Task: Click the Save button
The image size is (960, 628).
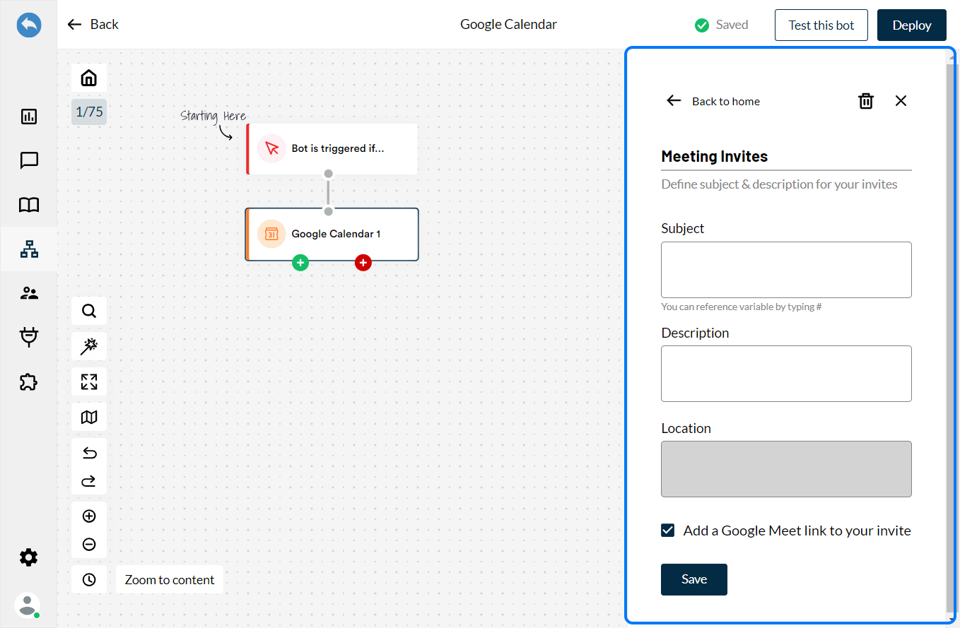Action: [694, 579]
